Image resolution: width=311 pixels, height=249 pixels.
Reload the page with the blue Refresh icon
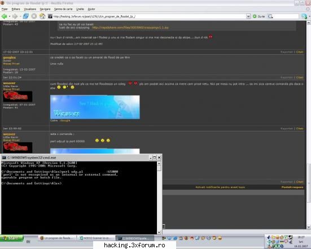pos(26,16)
